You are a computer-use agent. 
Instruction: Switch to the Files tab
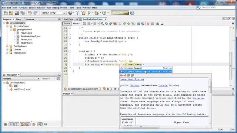click(18, 19)
